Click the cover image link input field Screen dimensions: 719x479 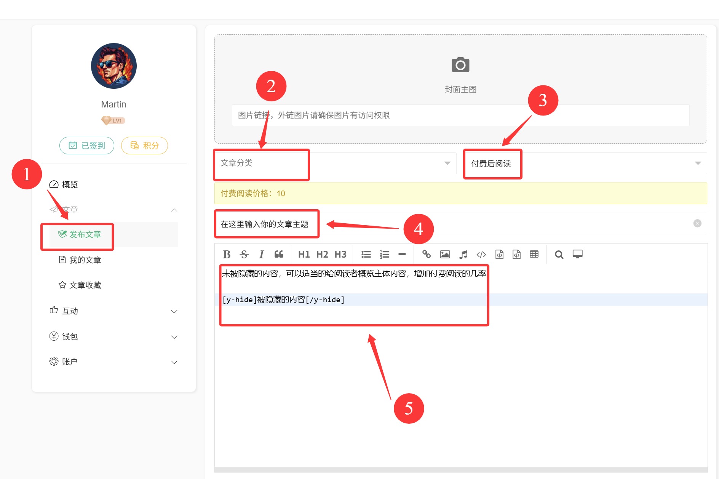point(460,115)
